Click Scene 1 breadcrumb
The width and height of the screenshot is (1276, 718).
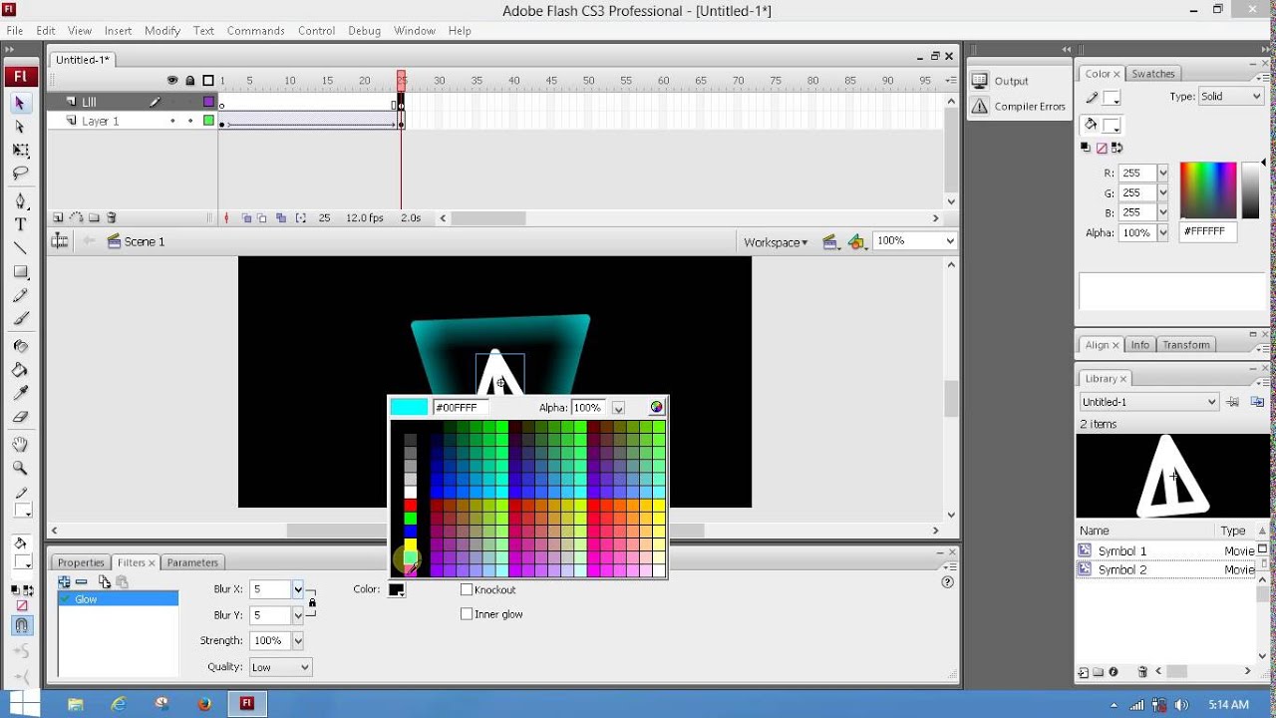point(145,241)
